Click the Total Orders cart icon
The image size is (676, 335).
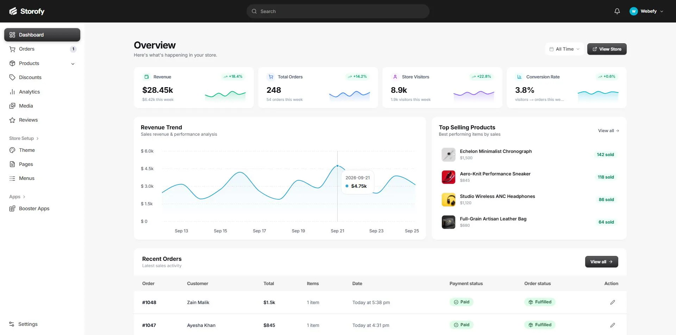(x=271, y=77)
